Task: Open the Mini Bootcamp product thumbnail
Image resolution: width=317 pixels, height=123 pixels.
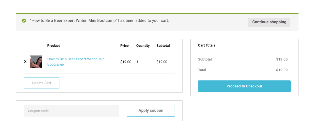Action: (36, 62)
